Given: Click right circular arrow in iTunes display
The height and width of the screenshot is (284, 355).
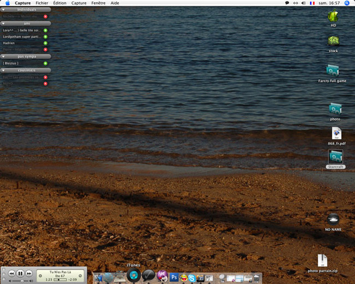Looking at the screenshot, I should tap(80, 276).
